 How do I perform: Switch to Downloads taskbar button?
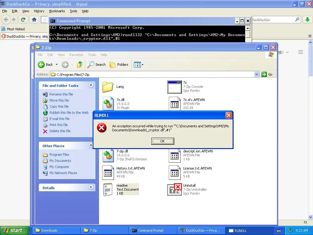pos(56,230)
